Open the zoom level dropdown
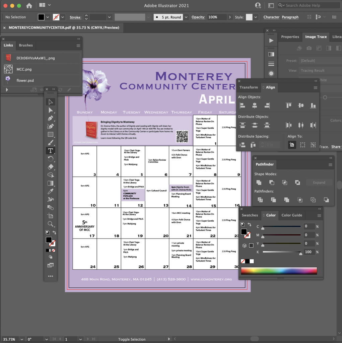This screenshot has height=343, width=342. (22, 339)
